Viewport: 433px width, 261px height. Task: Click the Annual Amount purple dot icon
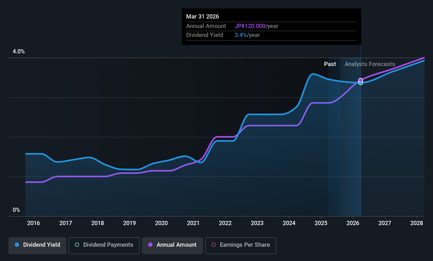click(150, 245)
